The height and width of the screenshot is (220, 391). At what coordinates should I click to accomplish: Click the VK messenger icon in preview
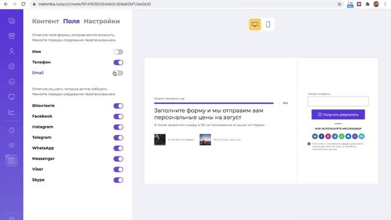[x=315, y=136]
